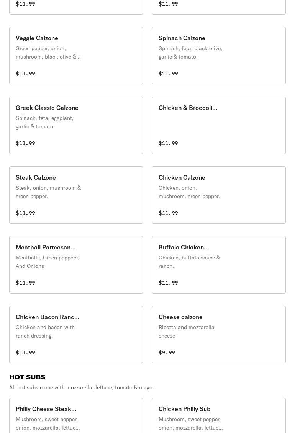
Task: Open the Chicken & Broccoli calzone item
Action: (219, 125)
